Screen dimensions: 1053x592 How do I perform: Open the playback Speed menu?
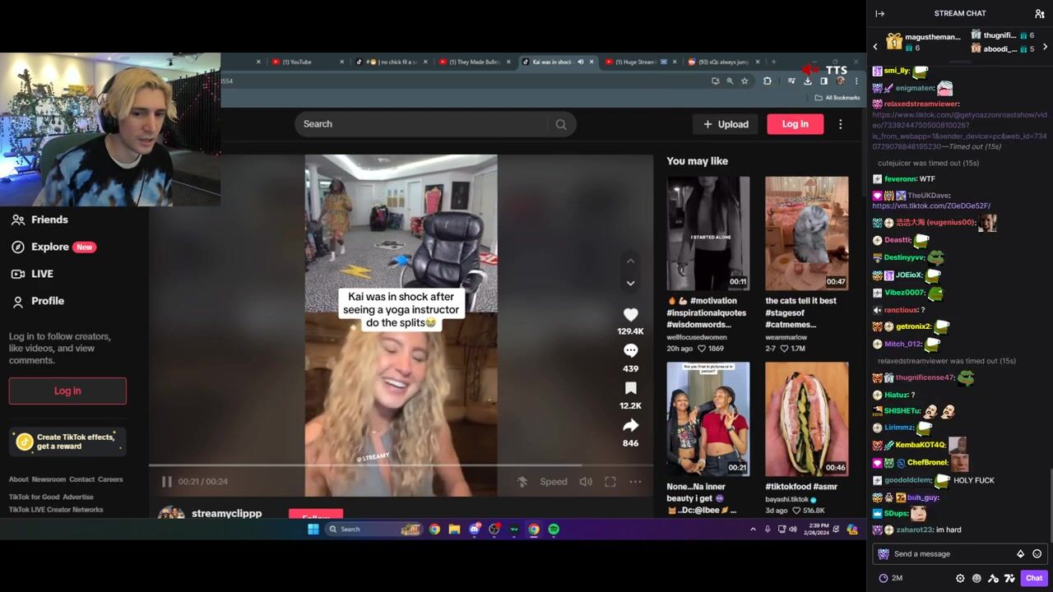[x=554, y=482]
